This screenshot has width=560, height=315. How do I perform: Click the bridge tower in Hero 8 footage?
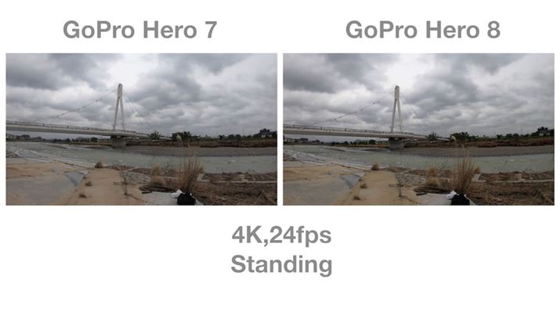(x=396, y=109)
